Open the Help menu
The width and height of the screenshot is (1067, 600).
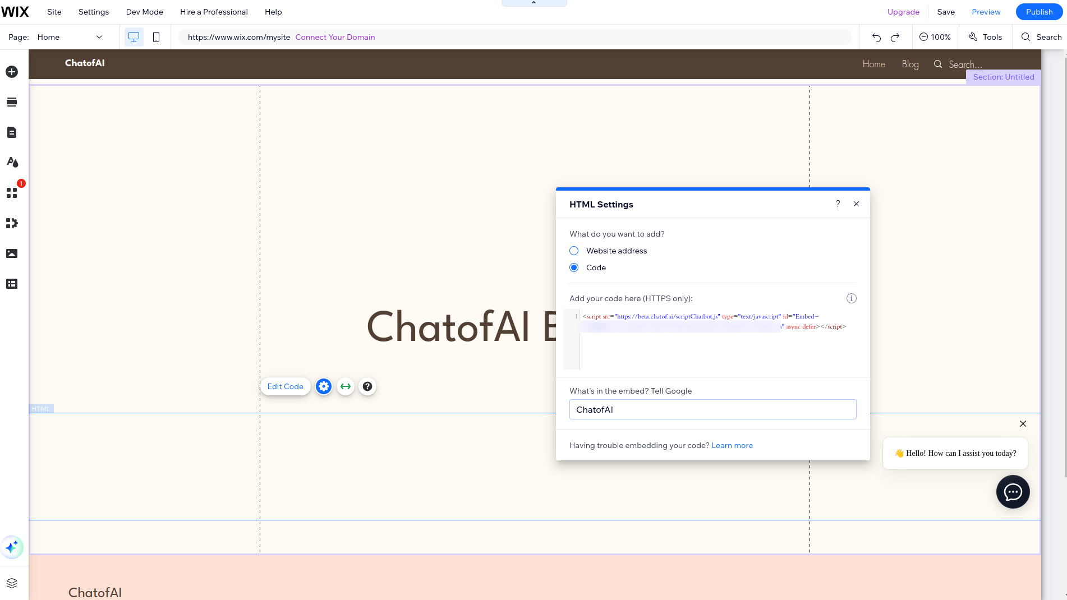pos(273,12)
